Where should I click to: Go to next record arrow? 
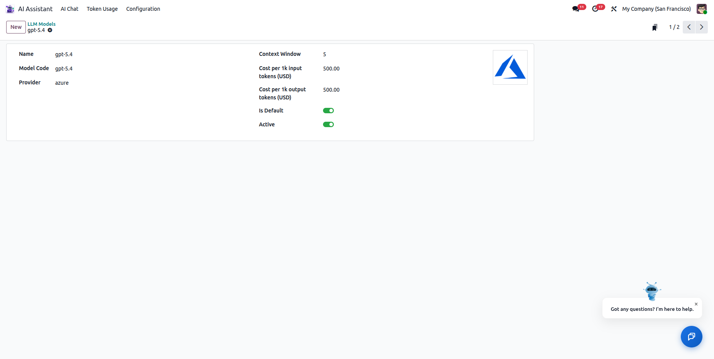(x=702, y=27)
